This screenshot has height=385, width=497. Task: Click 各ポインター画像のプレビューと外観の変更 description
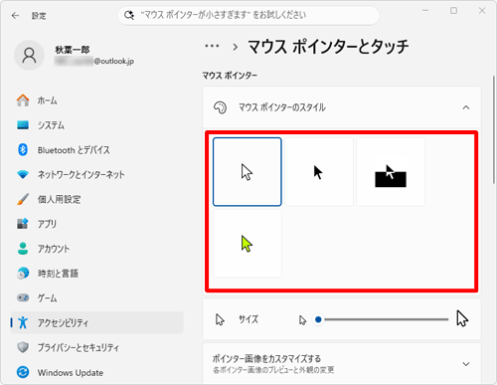(x=273, y=370)
